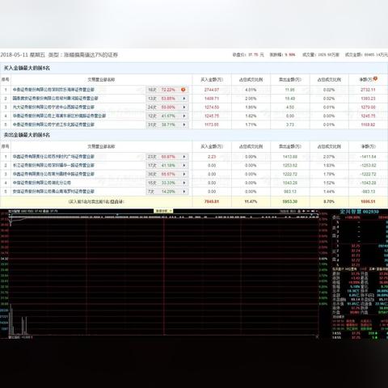
Task: Click the net amount cell -1411.64
Action: click(368, 157)
